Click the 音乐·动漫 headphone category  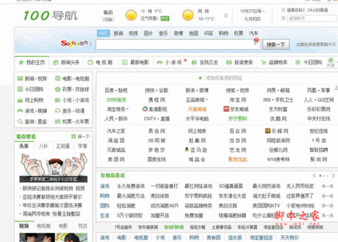click(70, 111)
